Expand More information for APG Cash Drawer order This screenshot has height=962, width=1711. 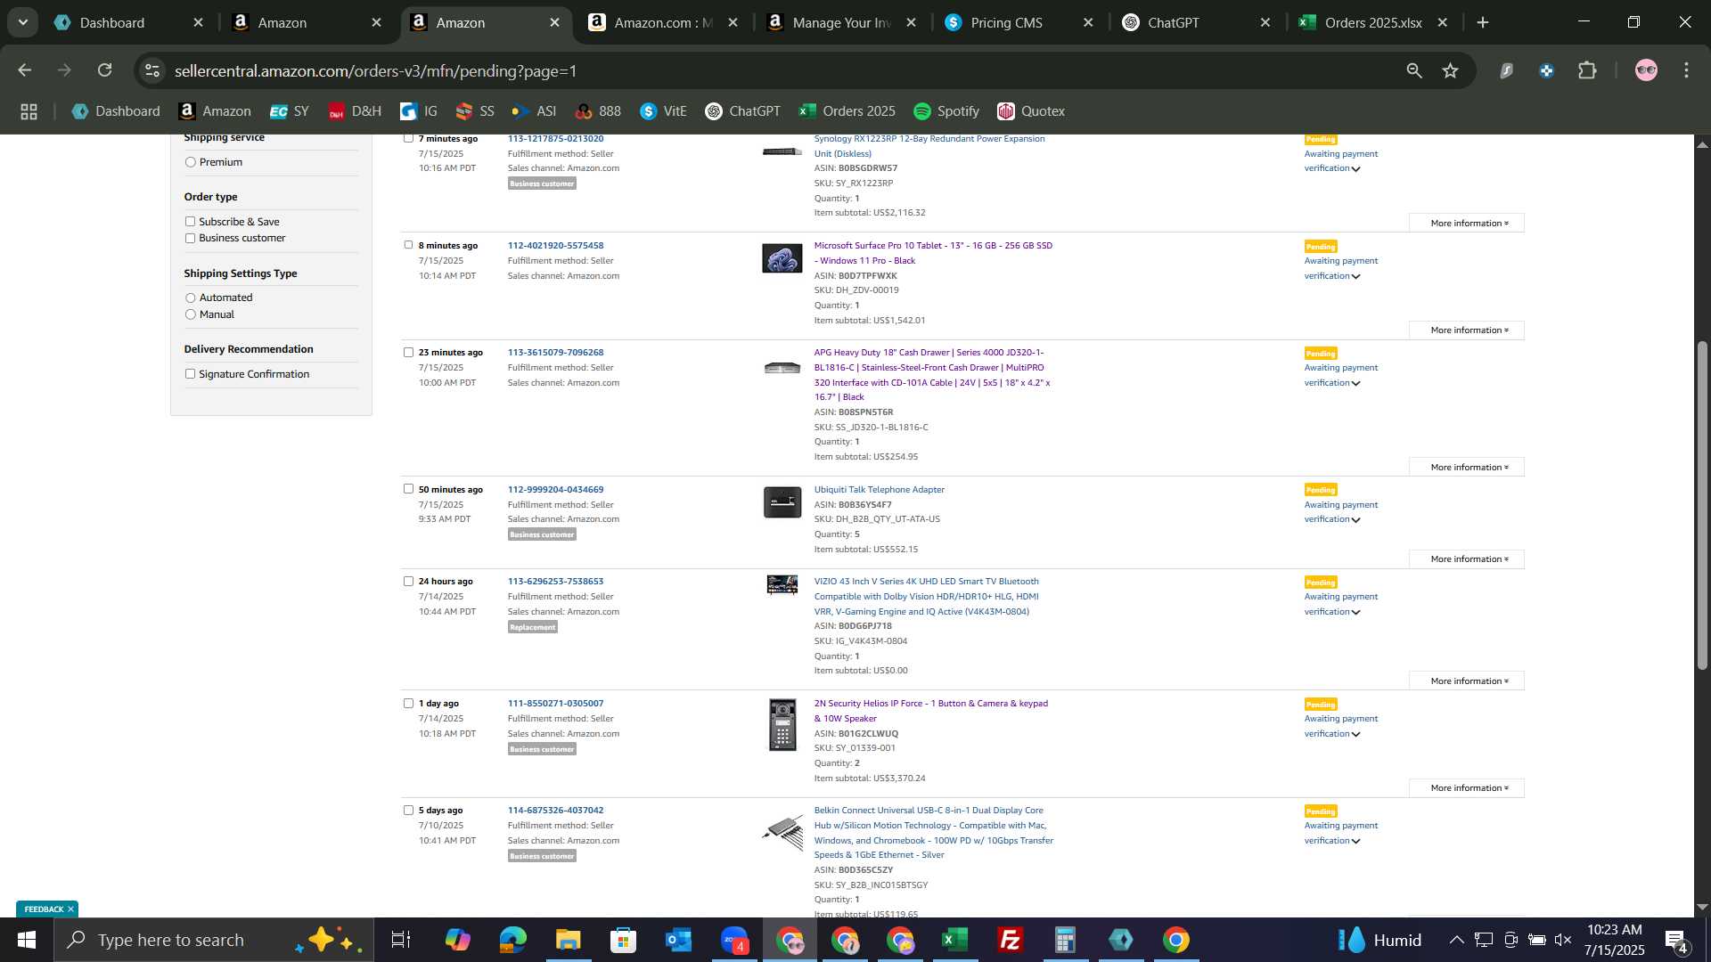1466,468
